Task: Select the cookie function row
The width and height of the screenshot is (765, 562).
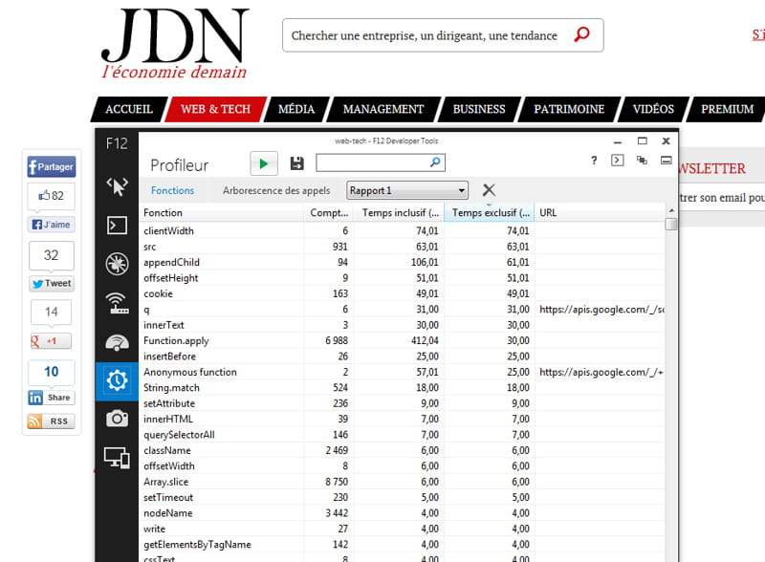Action: click(402, 293)
